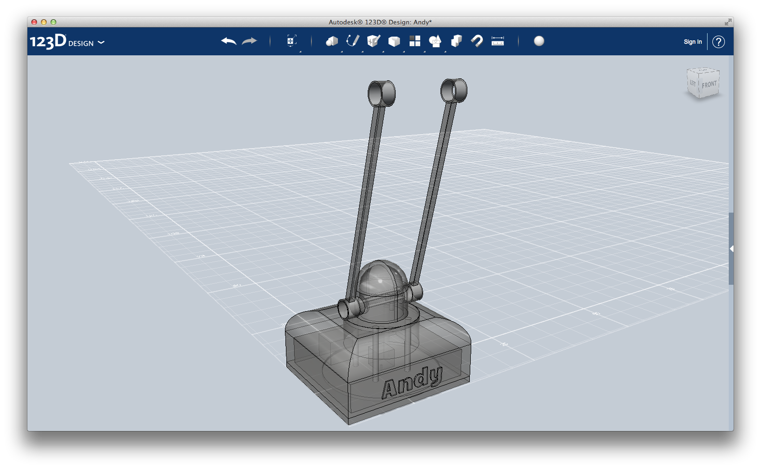The height and width of the screenshot is (469, 761).
Task: Open the Modify tool
Action: tap(394, 42)
